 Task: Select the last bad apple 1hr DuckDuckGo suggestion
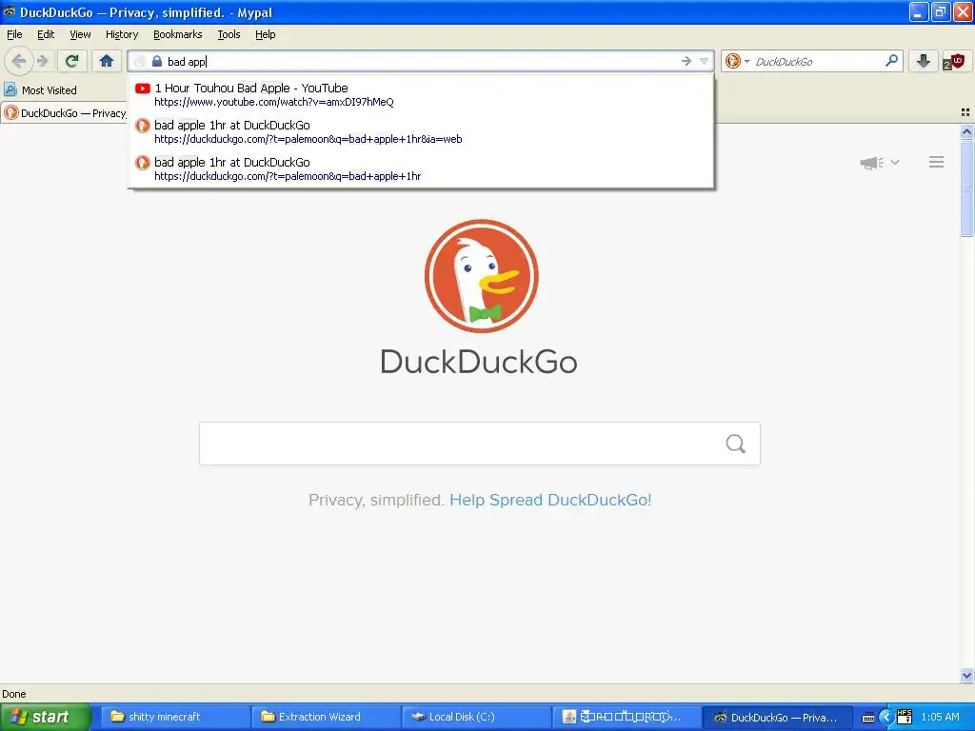click(x=421, y=169)
